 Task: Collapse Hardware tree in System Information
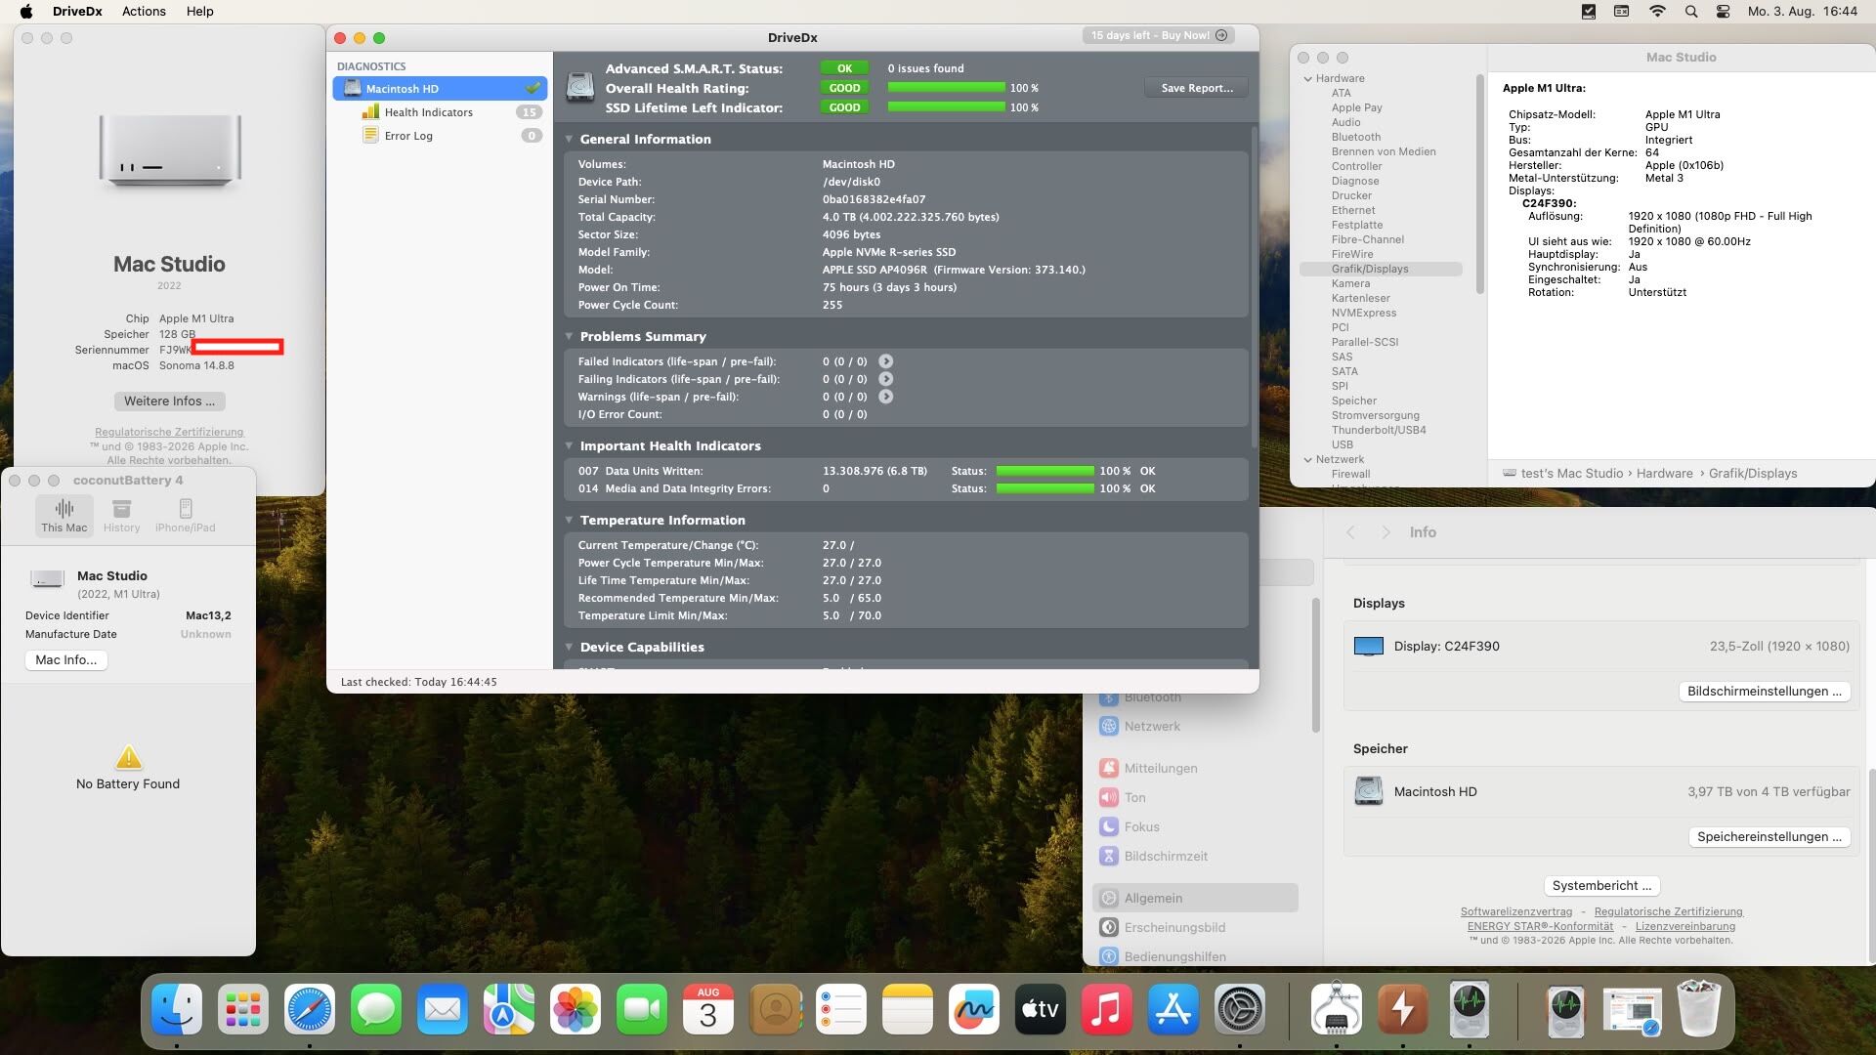point(1308,79)
